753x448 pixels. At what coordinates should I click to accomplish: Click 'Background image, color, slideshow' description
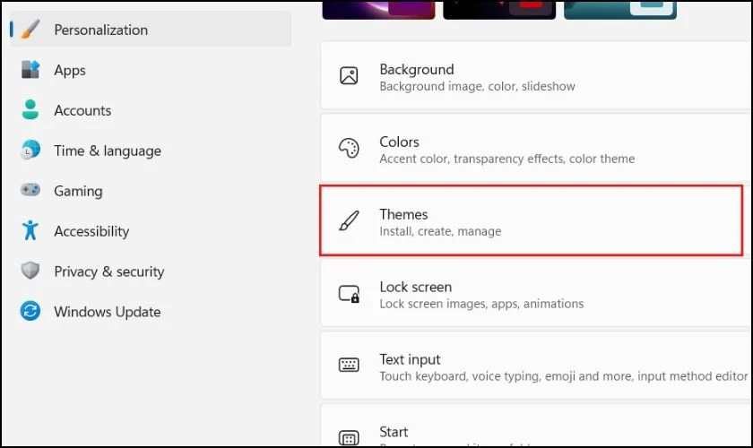point(477,86)
